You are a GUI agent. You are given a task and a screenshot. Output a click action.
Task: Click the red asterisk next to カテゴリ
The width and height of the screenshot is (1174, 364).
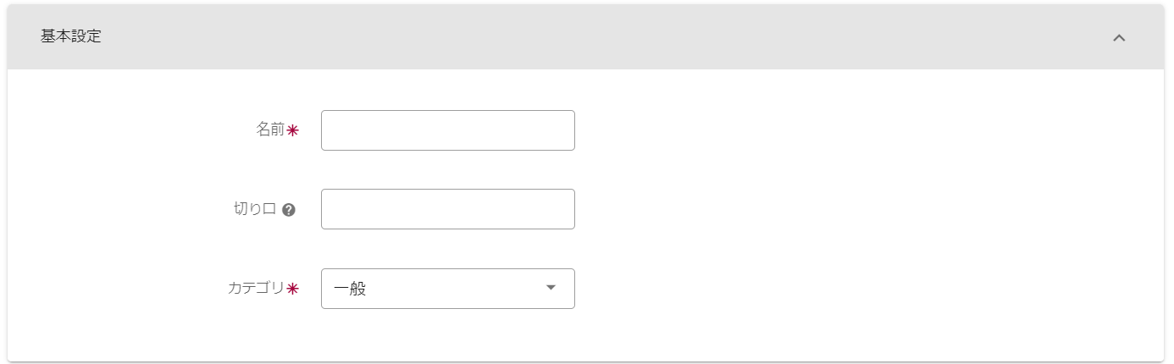[x=293, y=289]
